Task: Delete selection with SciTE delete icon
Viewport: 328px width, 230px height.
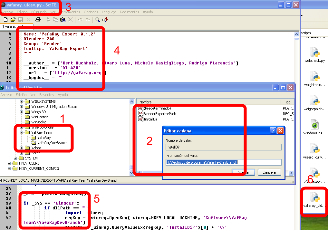Action: pos(70,20)
